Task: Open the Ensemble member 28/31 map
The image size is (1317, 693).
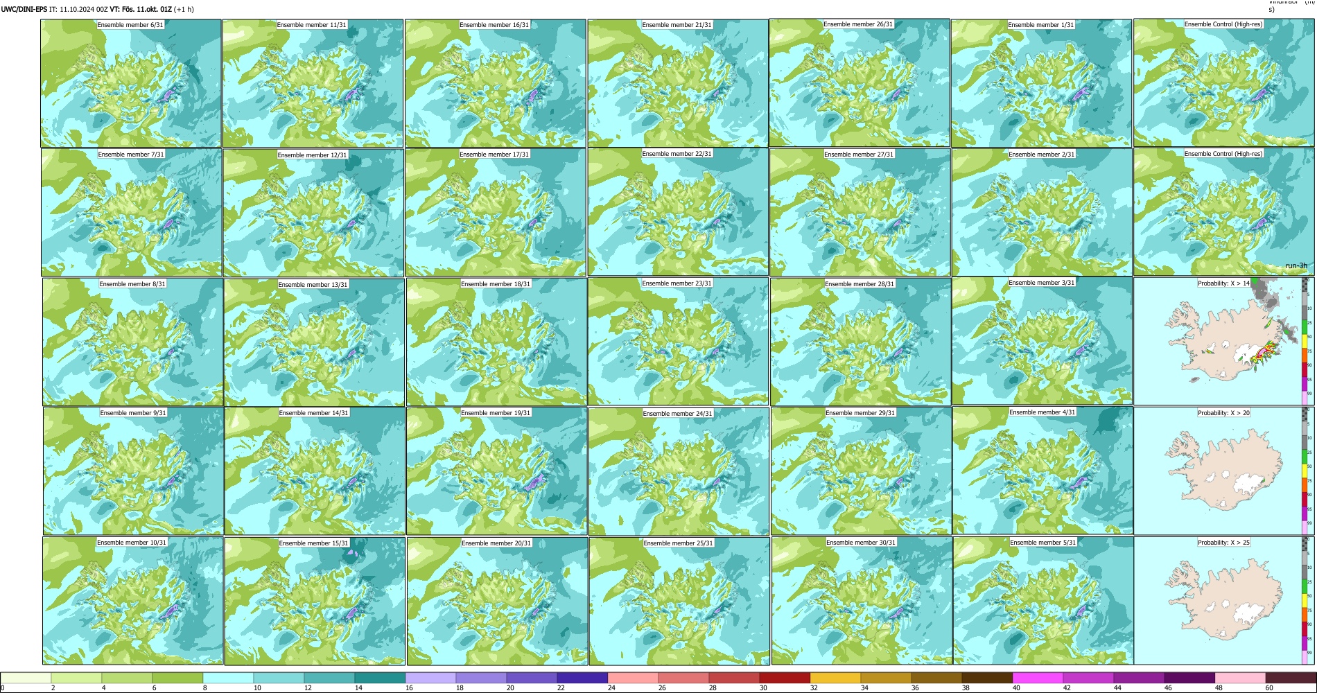Action: [860, 342]
